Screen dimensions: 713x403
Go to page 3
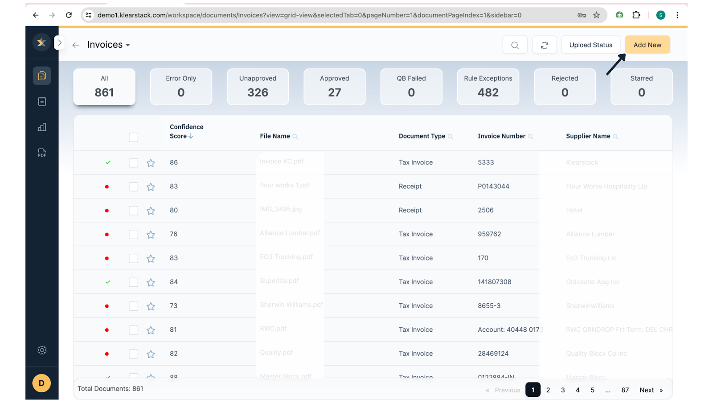(x=563, y=390)
